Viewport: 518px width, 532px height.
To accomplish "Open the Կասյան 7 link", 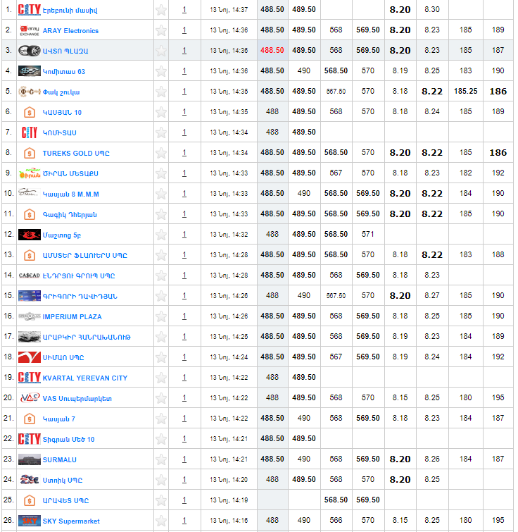I will 59,419.
